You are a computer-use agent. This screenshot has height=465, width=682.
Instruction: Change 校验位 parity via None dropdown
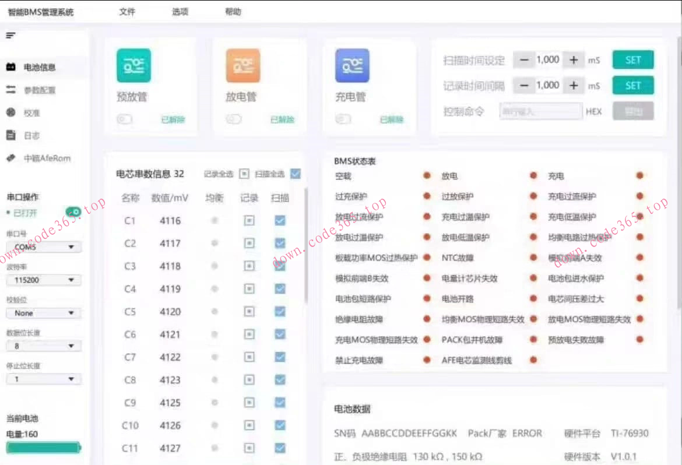click(x=43, y=313)
